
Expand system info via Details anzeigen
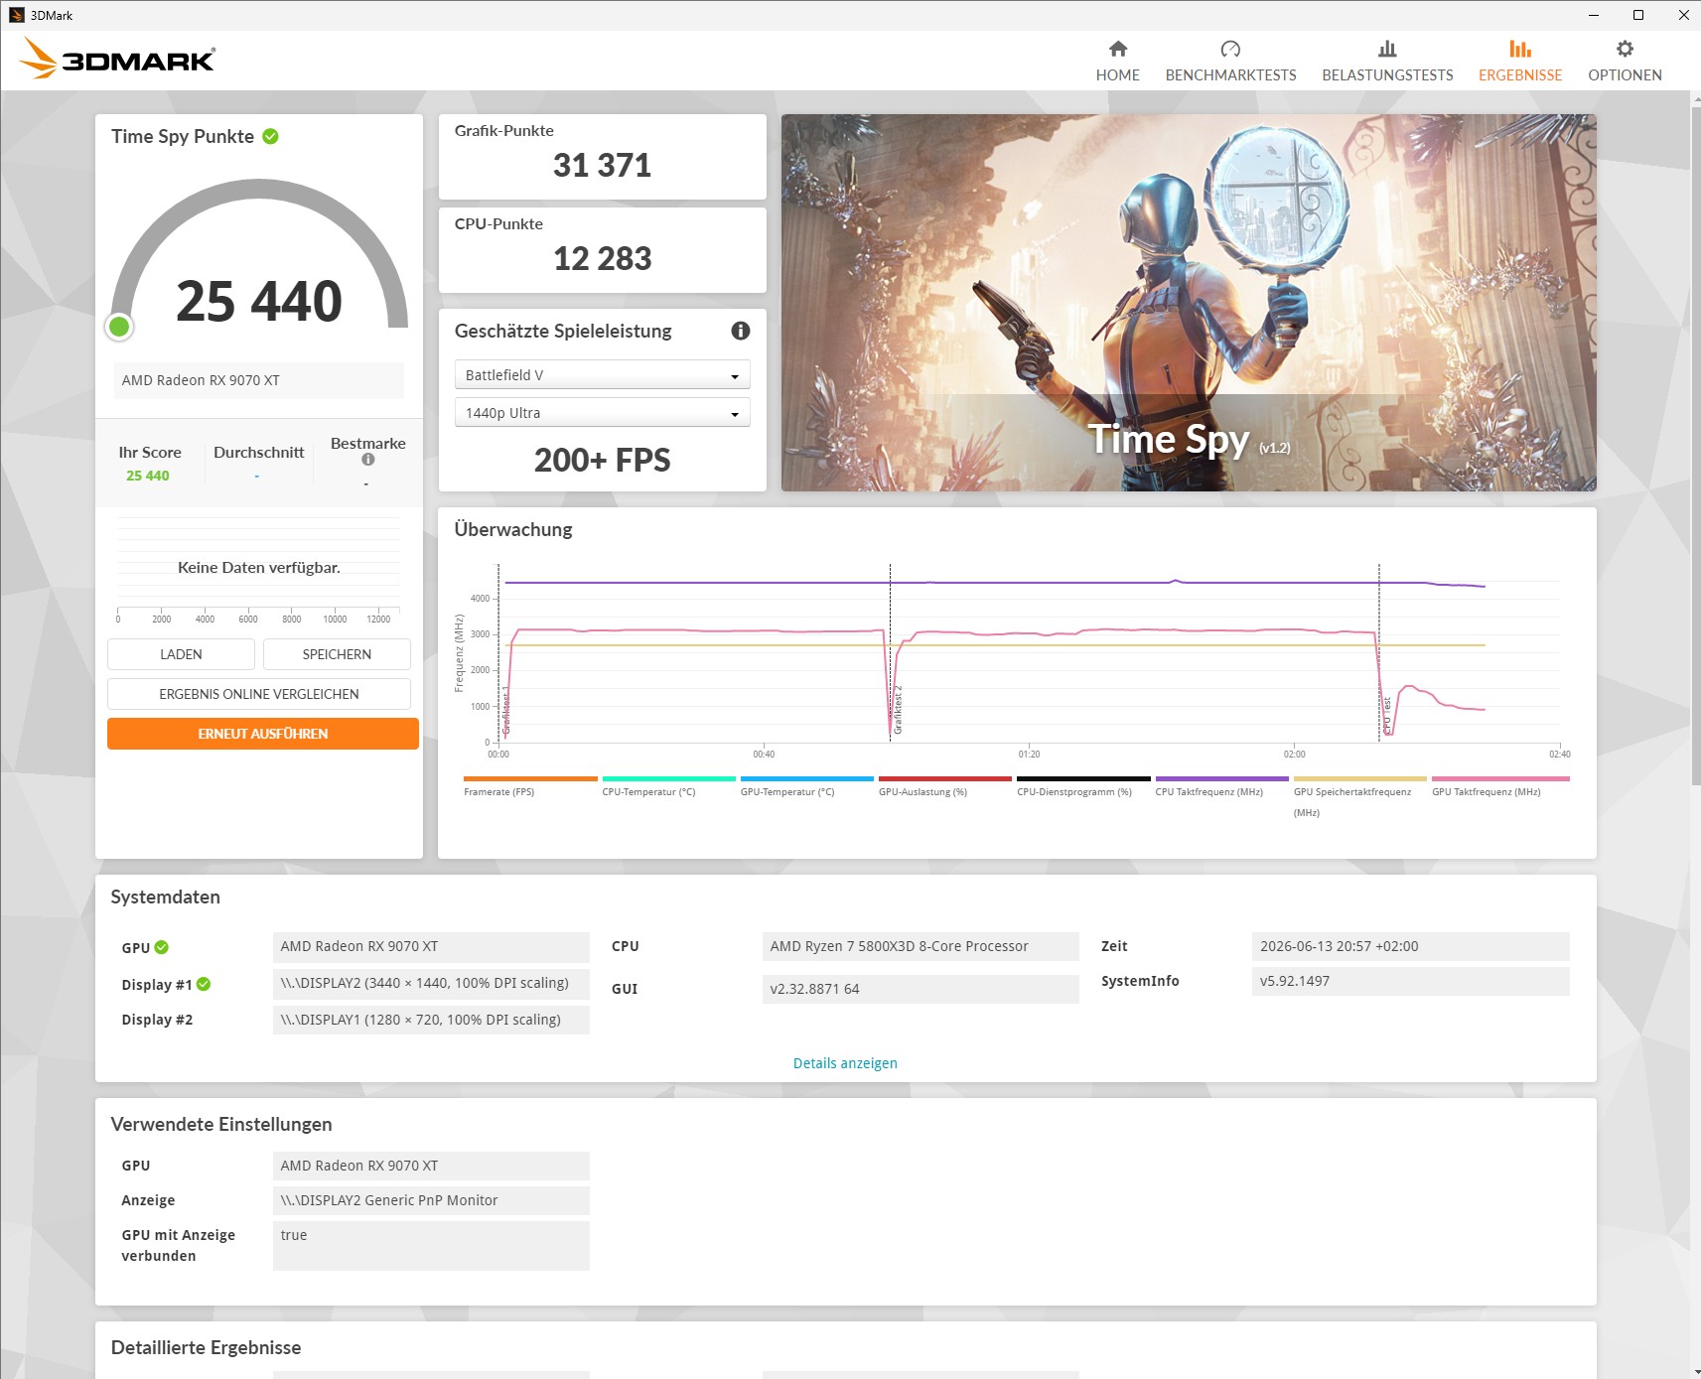click(x=845, y=1063)
